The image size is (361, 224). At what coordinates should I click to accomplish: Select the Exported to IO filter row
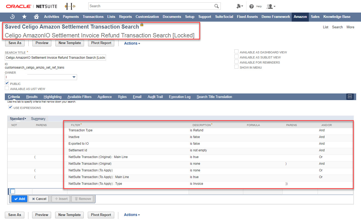coord(180,144)
